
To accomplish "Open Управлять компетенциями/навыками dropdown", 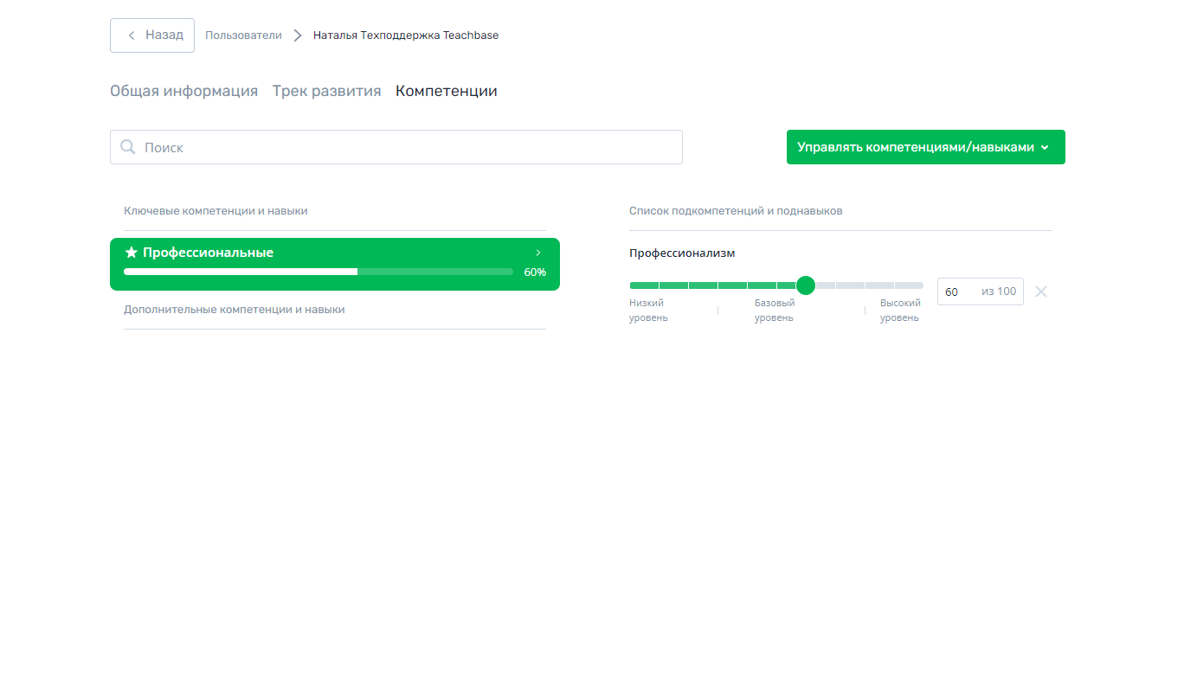I will [x=925, y=147].
